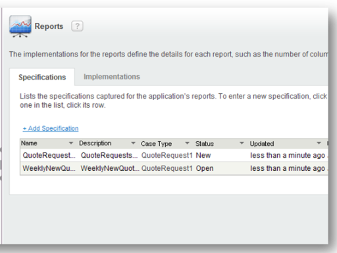Open help via the question mark button

(77, 26)
